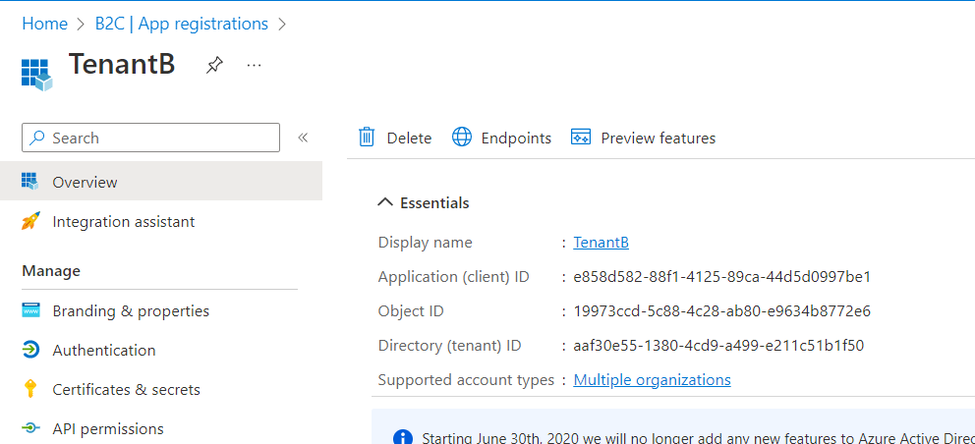
Task: Click the Overview grid icon
Action: pos(29,181)
